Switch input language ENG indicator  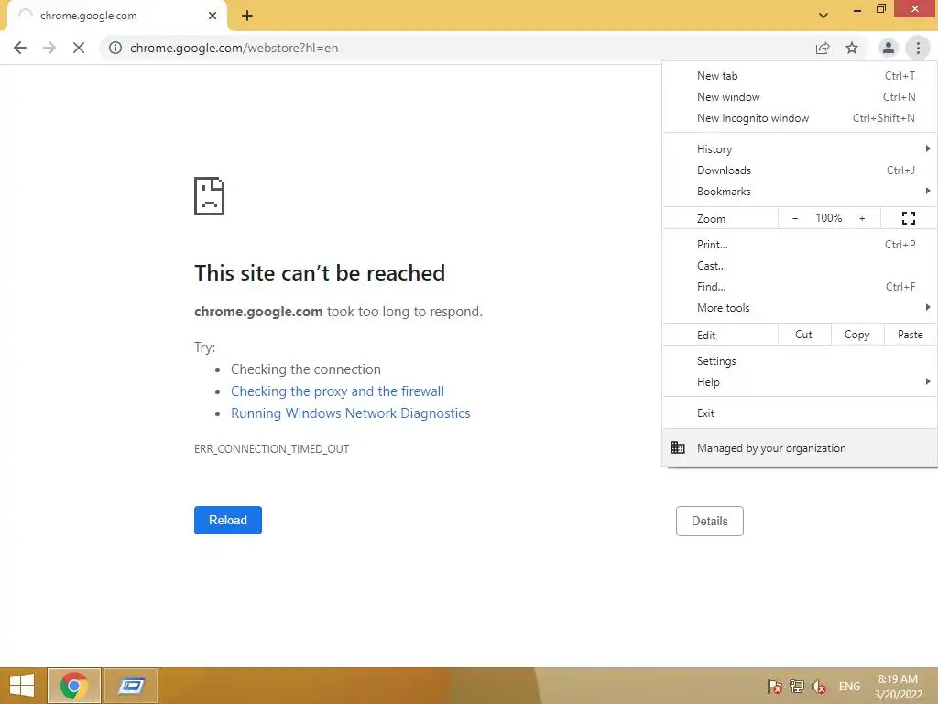pyautogui.click(x=849, y=686)
